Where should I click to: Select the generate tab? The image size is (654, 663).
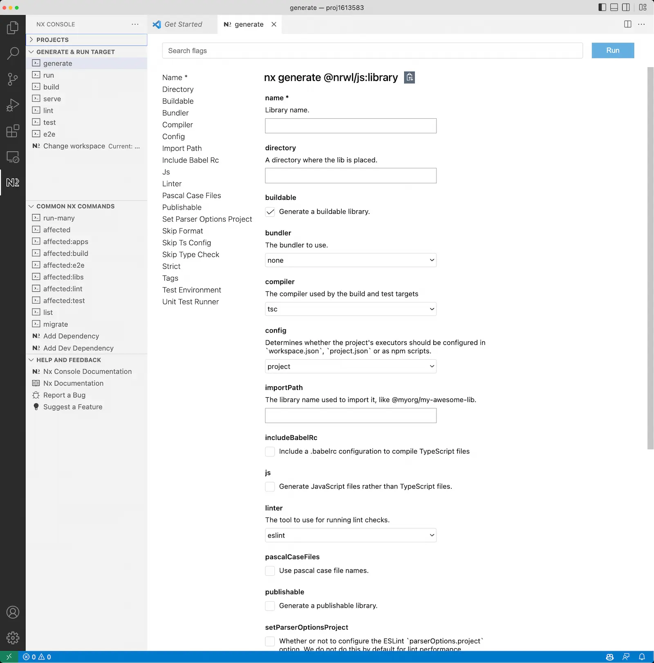(x=249, y=24)
